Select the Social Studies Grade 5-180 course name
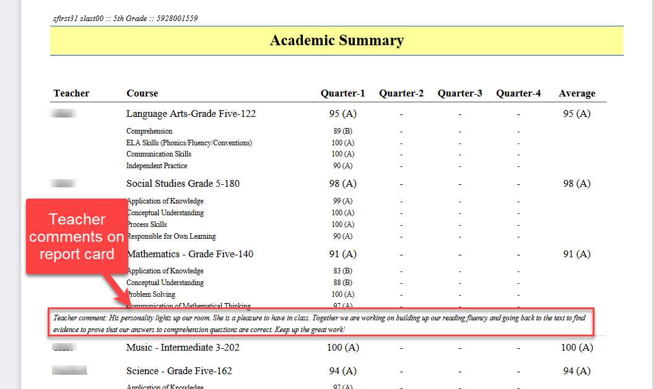This screenshot has width=654, height=389. [x=183, y=184]
